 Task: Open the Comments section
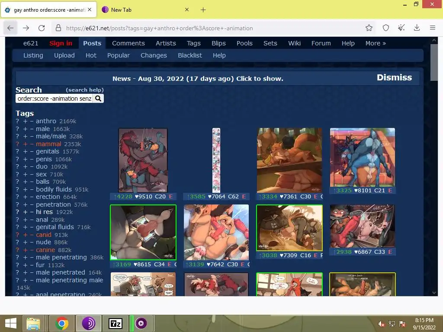[x=128, y=43]
